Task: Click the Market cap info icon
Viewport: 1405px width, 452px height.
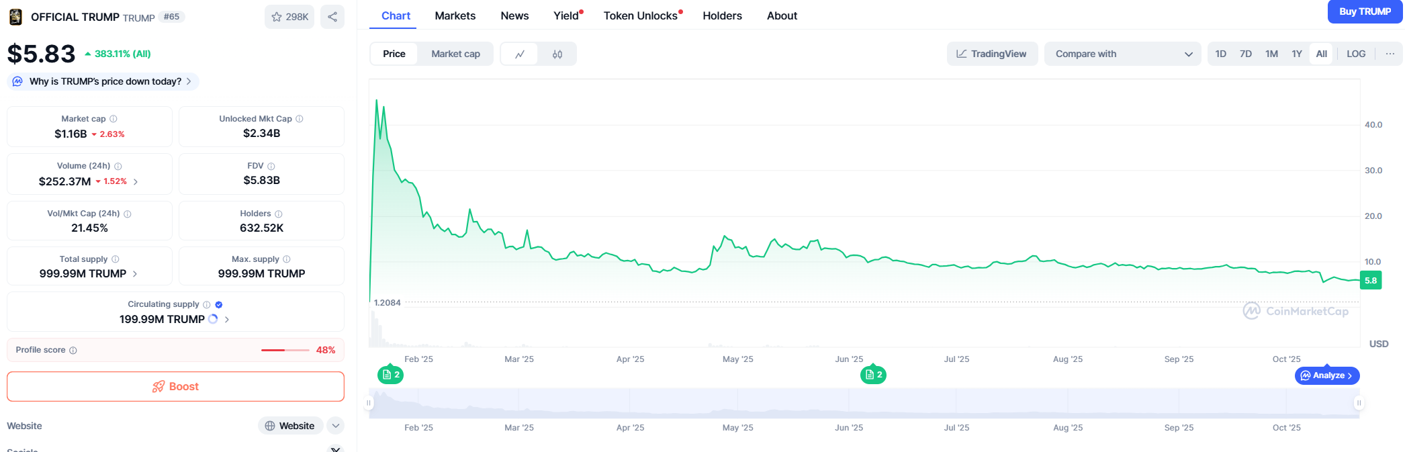Action: (114, 119)
